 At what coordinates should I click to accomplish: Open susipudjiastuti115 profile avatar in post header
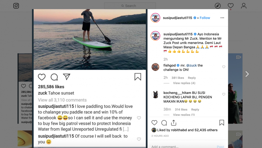click(155, 18)
